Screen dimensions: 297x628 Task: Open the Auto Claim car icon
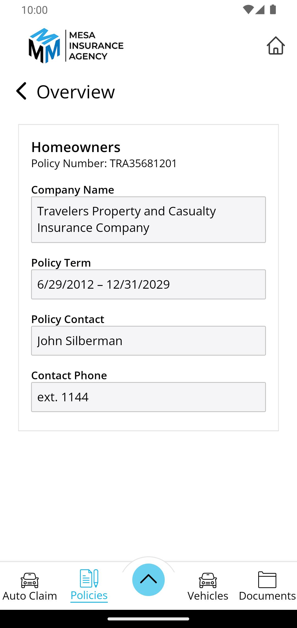coord(30,580)
